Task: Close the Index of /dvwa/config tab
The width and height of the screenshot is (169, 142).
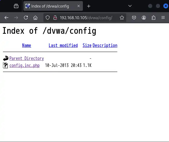Action: tap(79, 6)
